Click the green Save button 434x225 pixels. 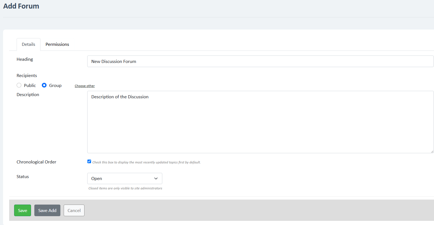coord(22,210)
